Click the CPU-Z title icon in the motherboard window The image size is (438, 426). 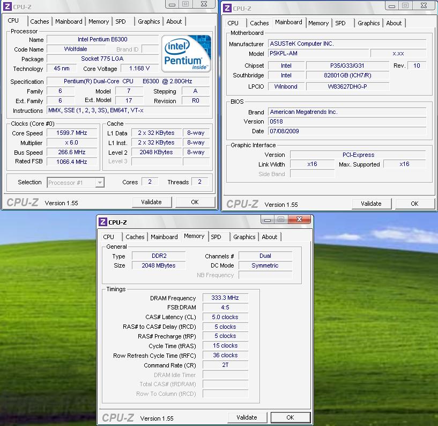227,8
